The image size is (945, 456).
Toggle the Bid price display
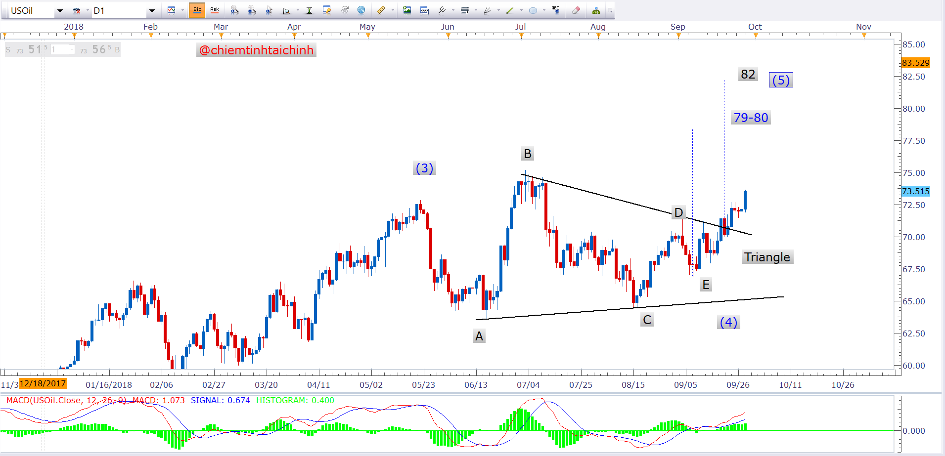pyautogui.click(x=197, y=10)
